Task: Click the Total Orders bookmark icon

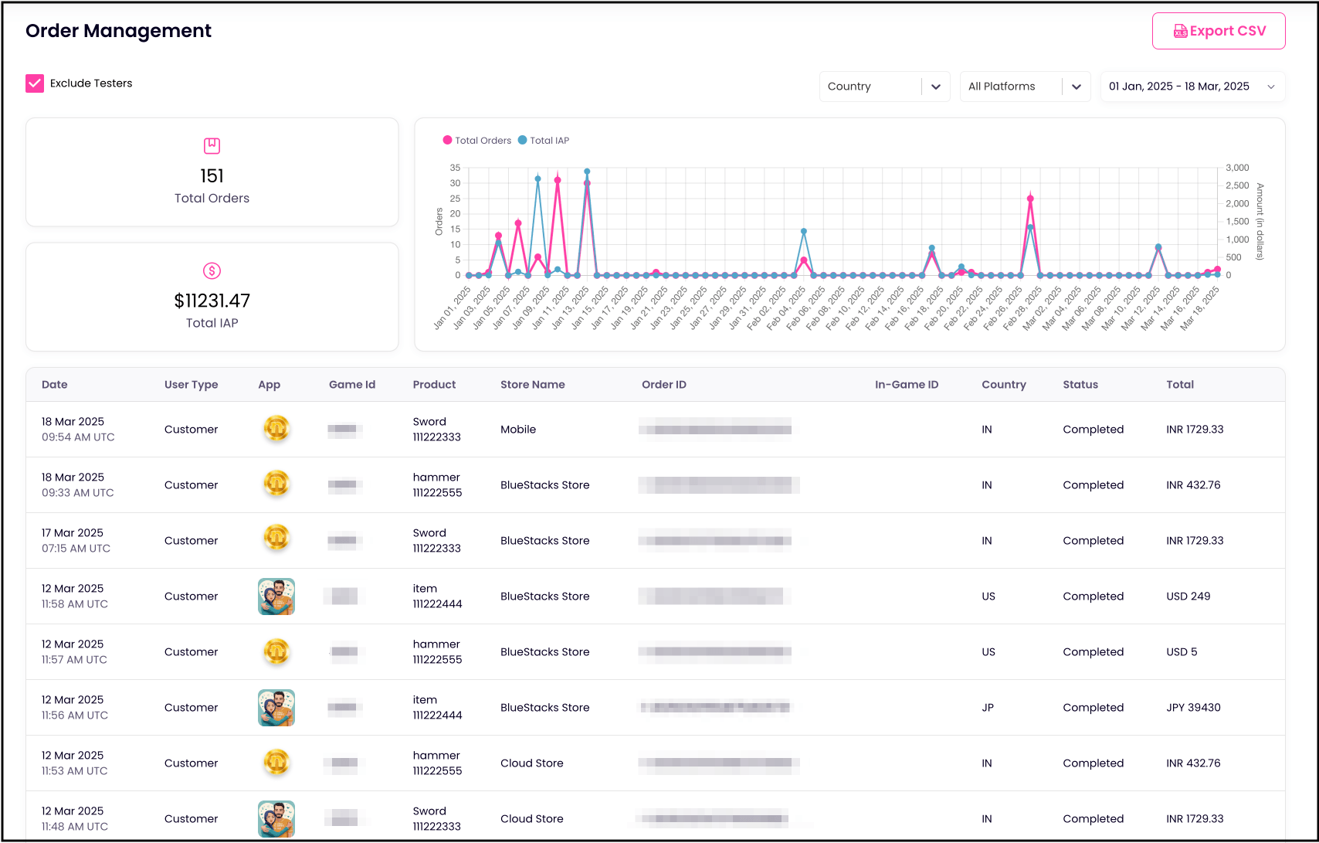Action: coord(212,145)
